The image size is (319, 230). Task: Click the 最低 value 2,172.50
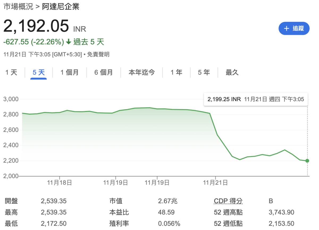tap(54, 224)
